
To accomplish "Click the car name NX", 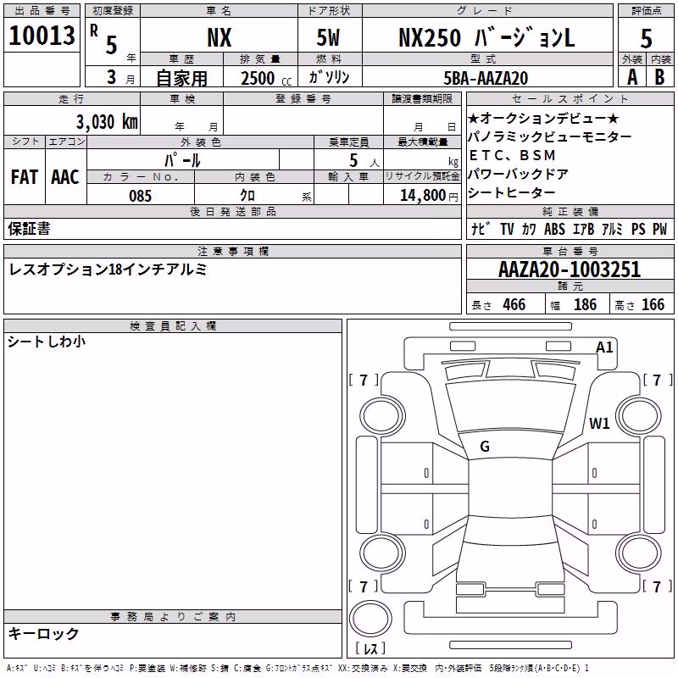I will [220, 37].
